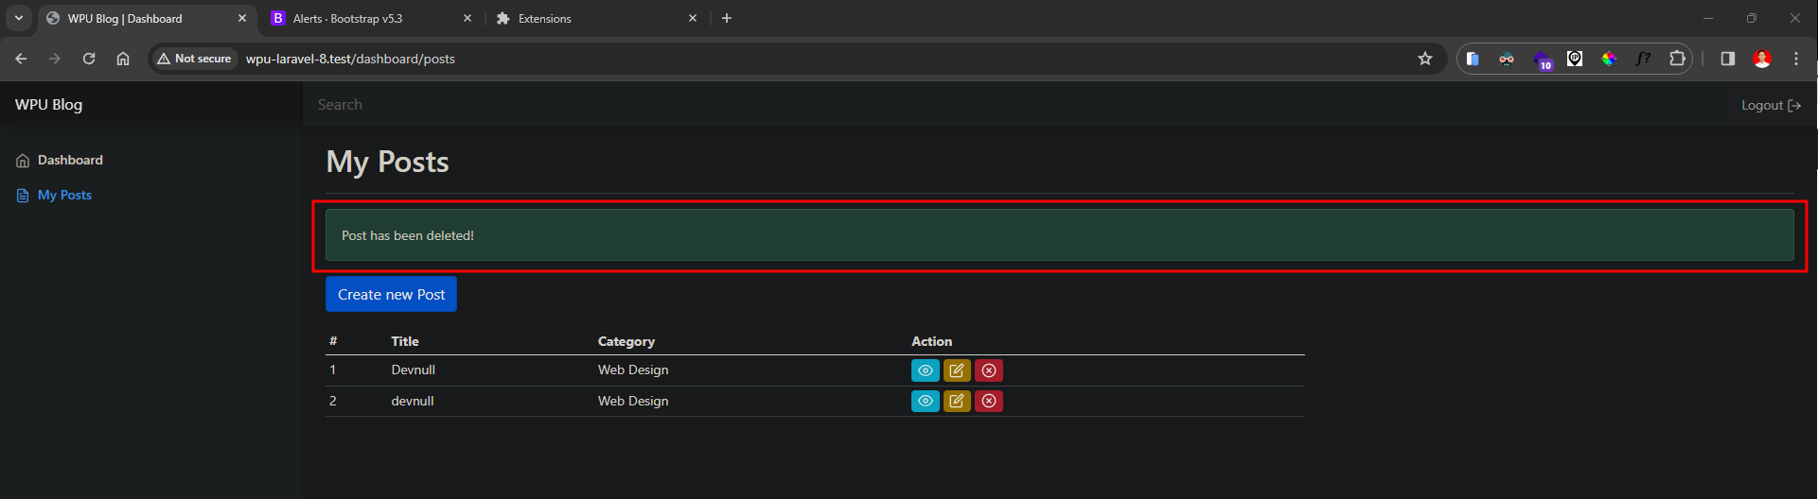Open Dashboard in the sidebar
This screenshot has height=499, width=1818.
click(70, 161)
